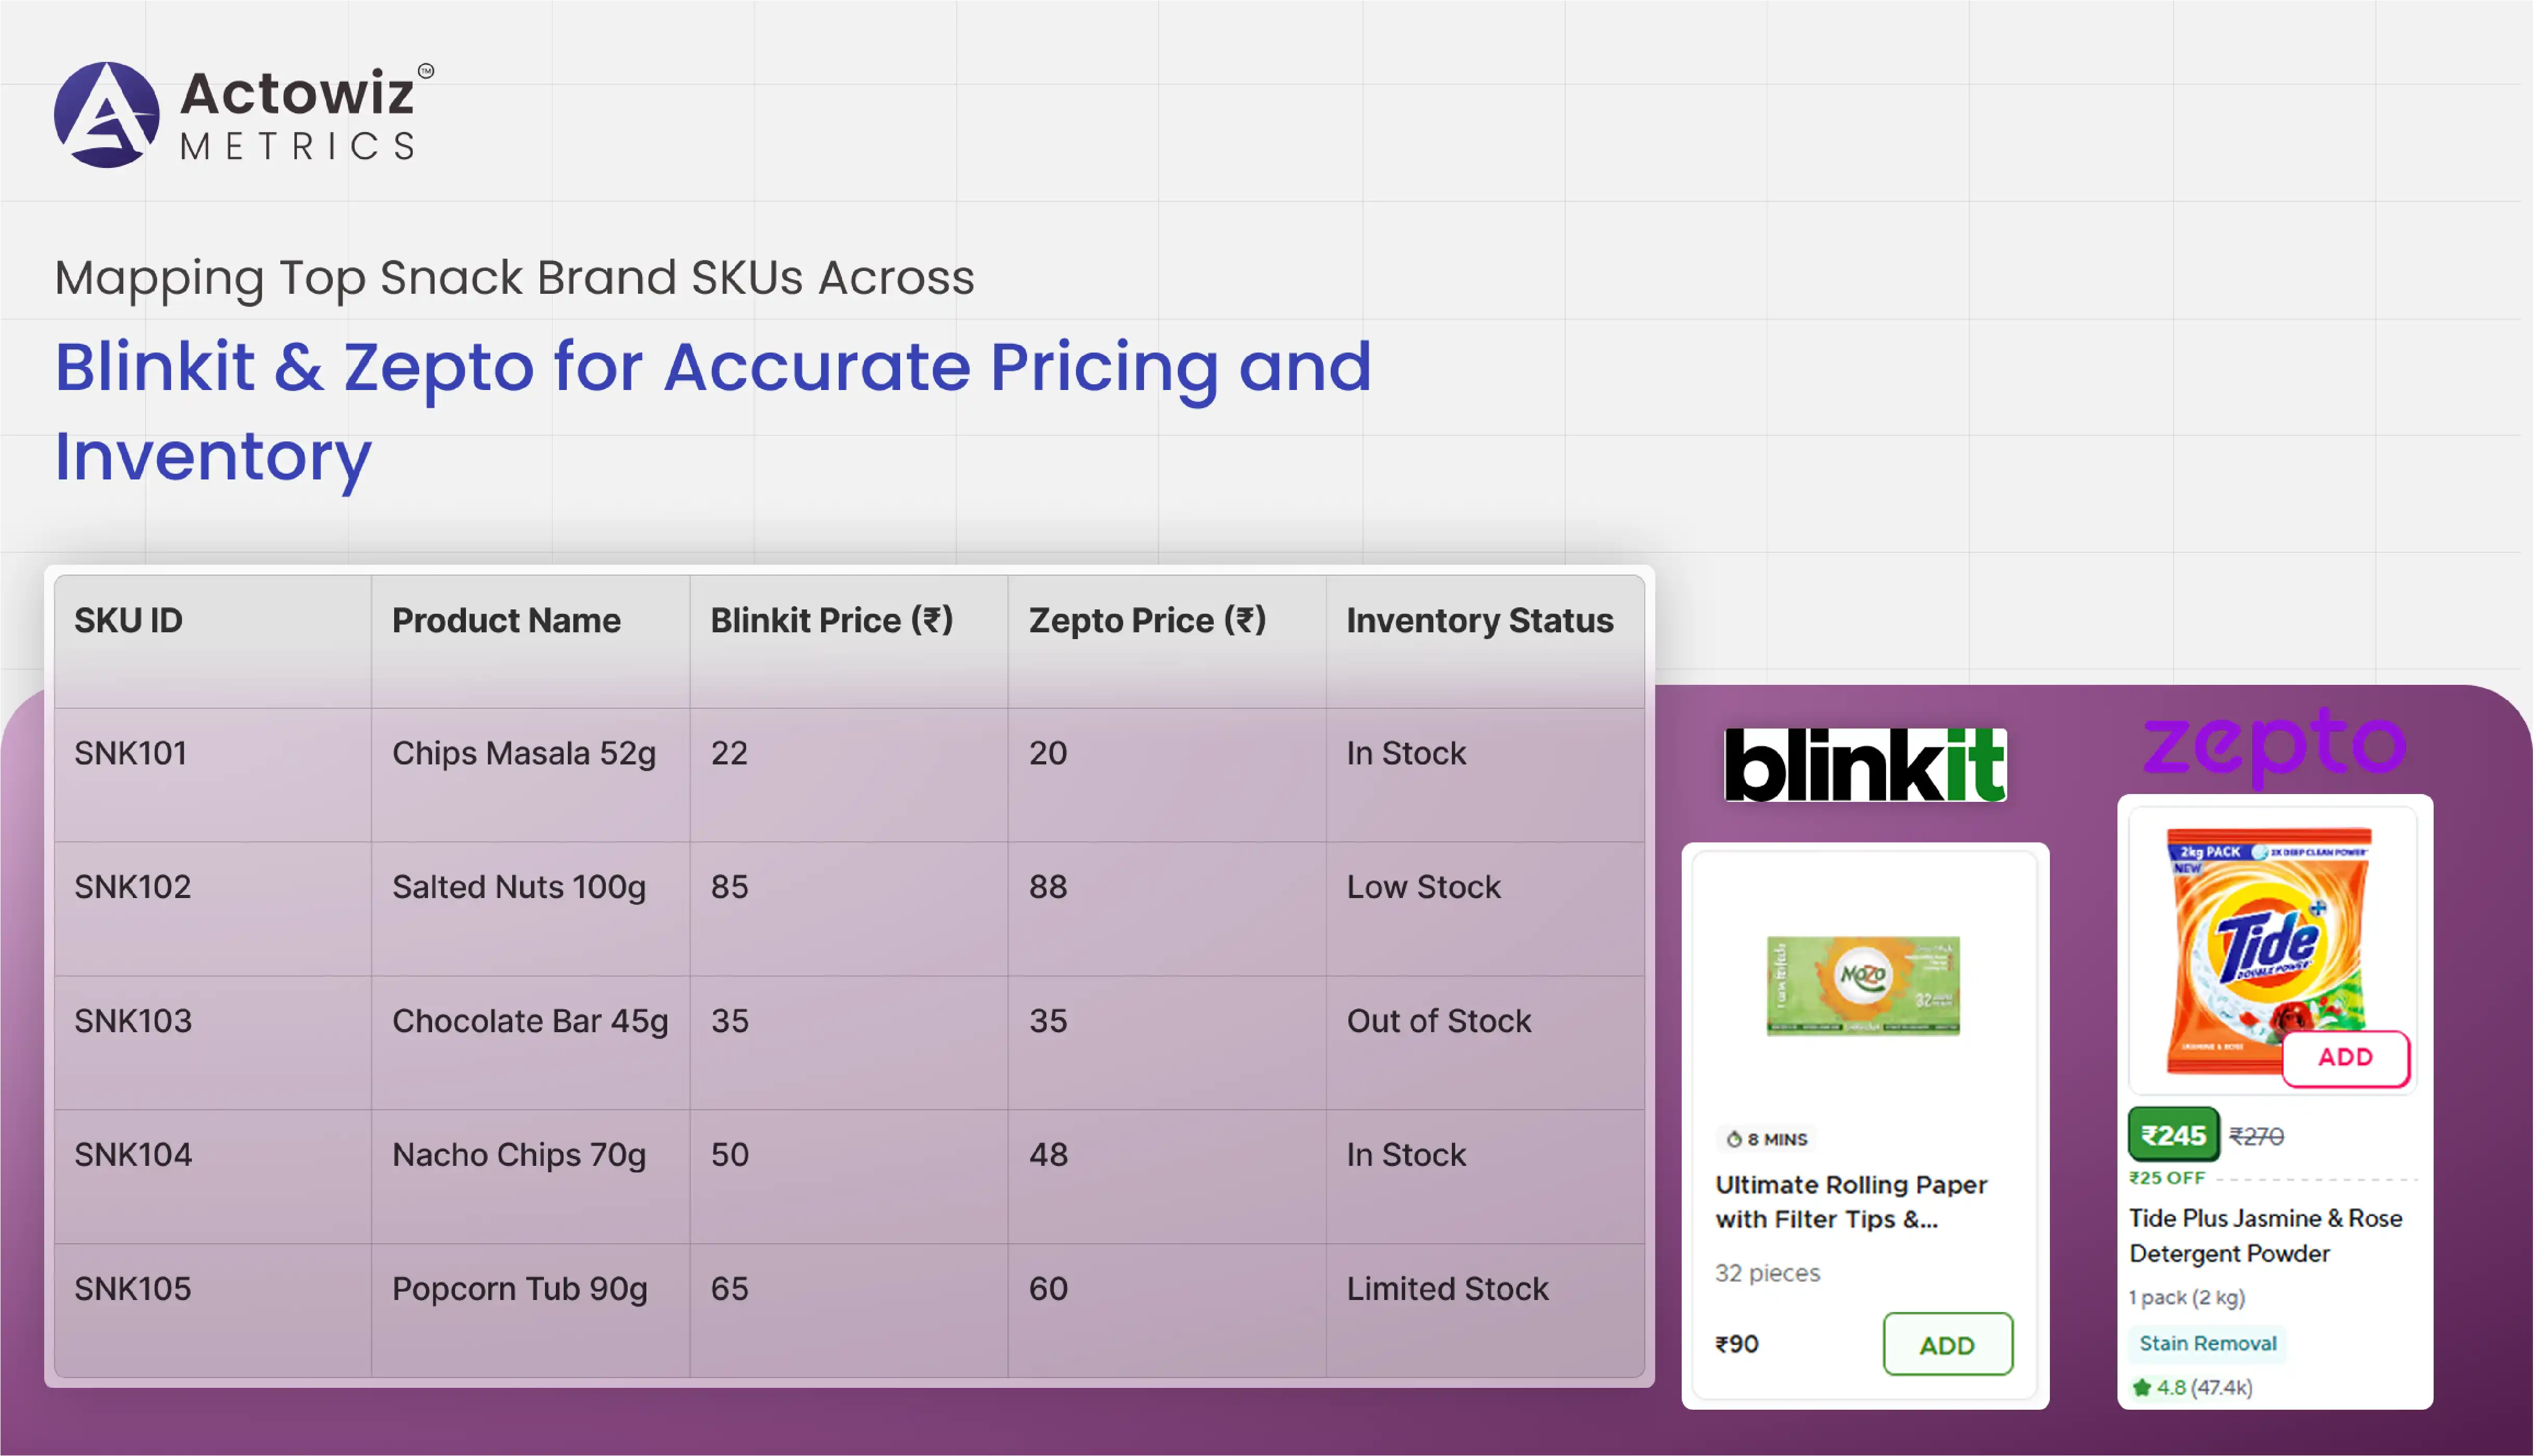
Task: Toggle the Low Stock status of SNK102
Action: tap(1423, 886)
